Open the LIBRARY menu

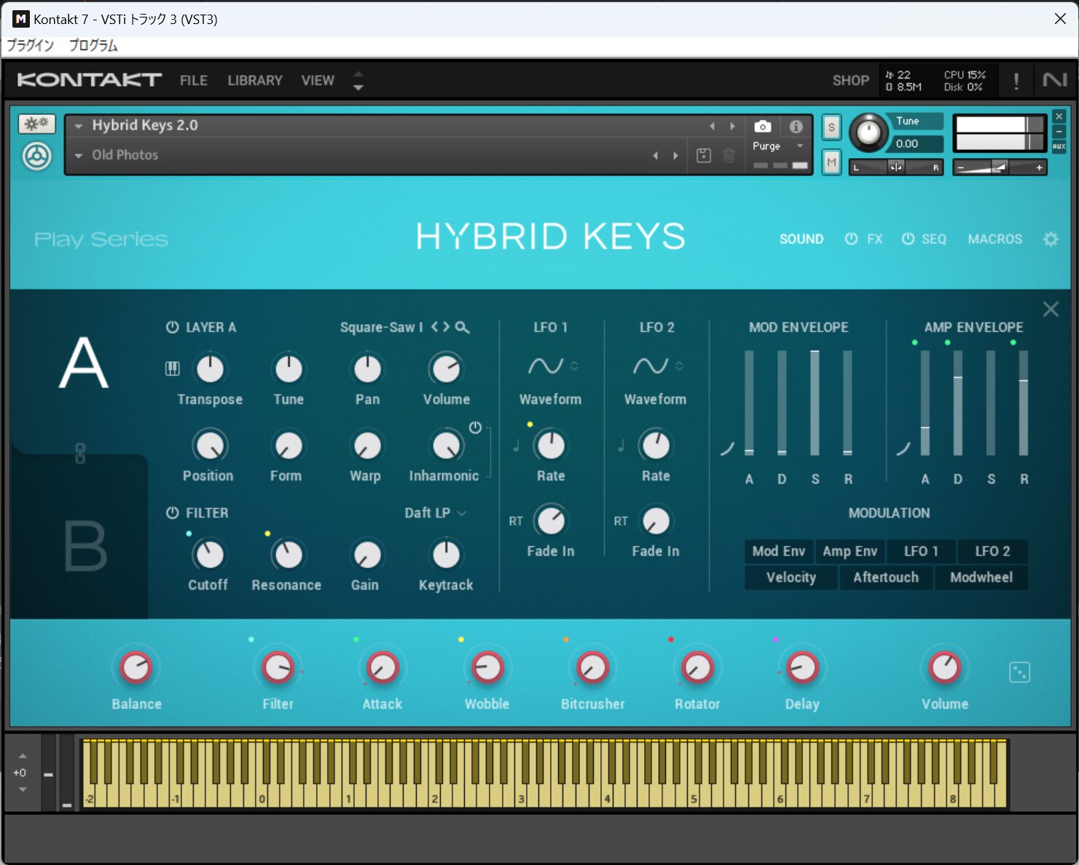point(255,80)
